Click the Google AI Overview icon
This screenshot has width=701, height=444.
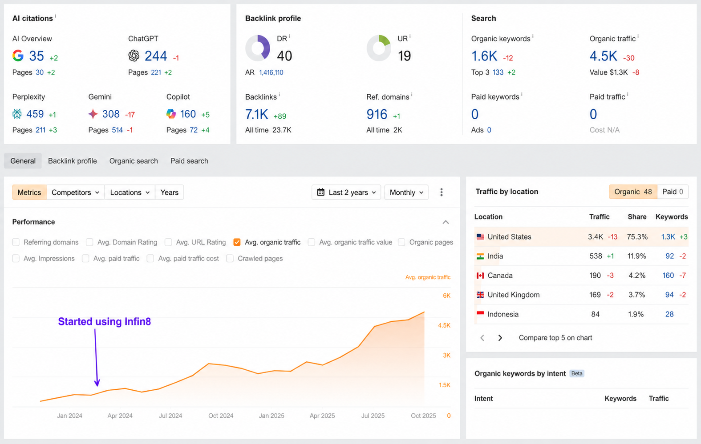pos(18,56)
